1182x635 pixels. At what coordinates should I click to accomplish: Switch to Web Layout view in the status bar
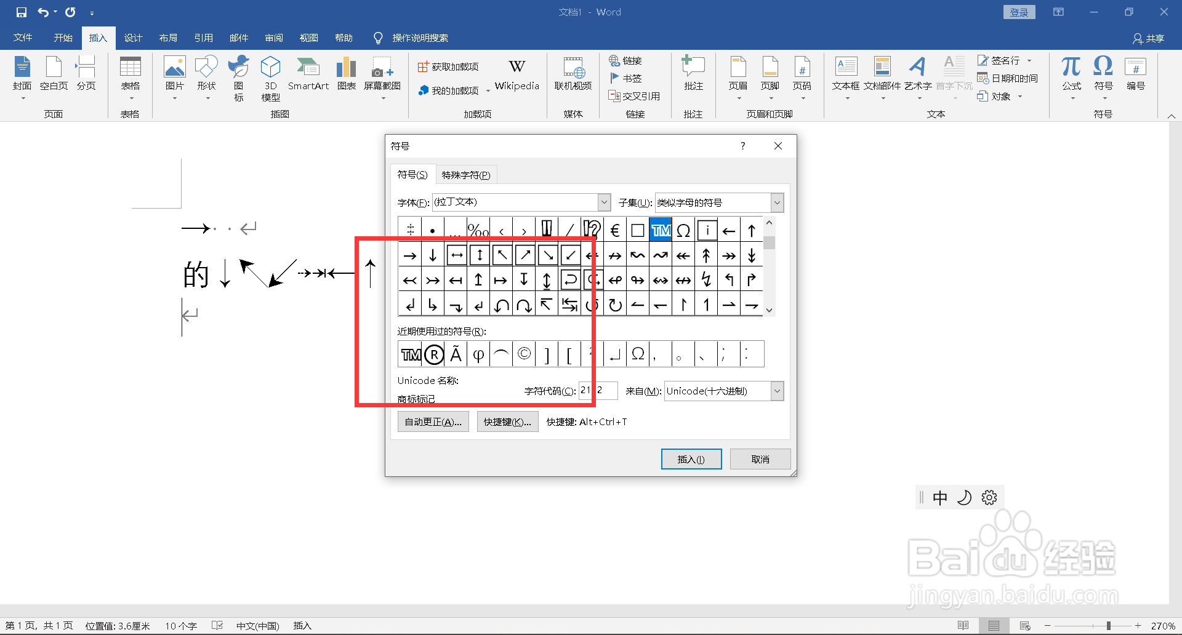[x=1025, y=626]
